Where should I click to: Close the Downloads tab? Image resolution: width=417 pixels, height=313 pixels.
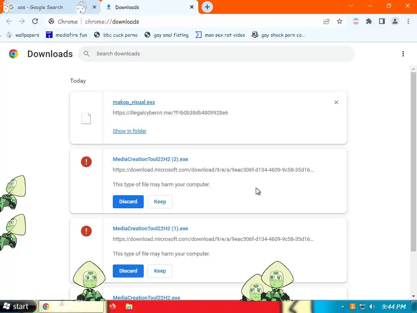(192, 7)
